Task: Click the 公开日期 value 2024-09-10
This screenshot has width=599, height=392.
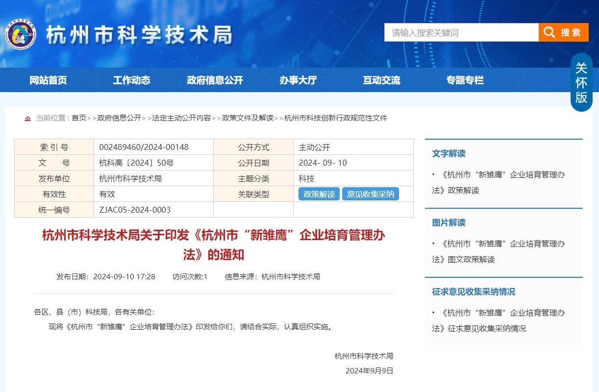Action: (323, 163)
